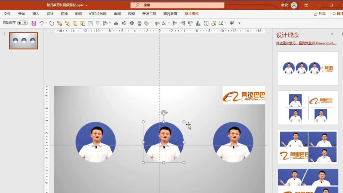
Task: Open the 文件 menu
Action: [7, 14]
